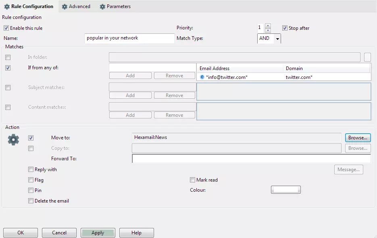
Task: Click the email icon beside *info@twitter.com*
Action: [x=202, y=77]
